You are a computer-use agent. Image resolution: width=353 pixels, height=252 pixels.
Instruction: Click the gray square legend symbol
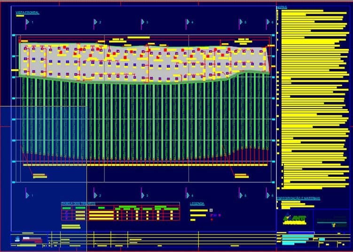point(211,210)
